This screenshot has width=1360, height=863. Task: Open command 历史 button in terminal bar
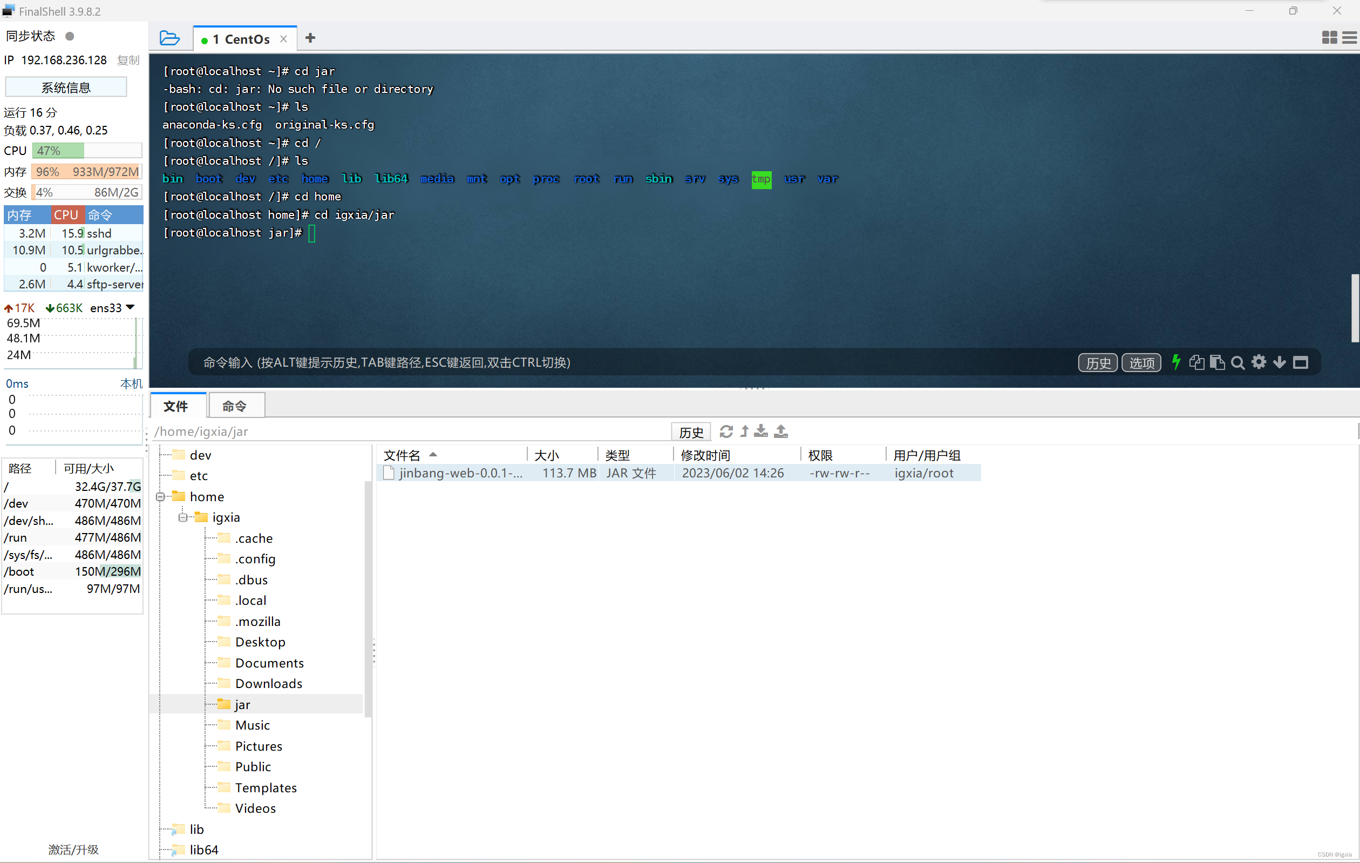pyautogui.click(x=1098, y=363)
